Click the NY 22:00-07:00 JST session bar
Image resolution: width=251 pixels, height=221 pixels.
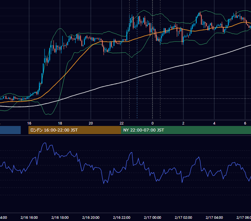tap(186, 130)
